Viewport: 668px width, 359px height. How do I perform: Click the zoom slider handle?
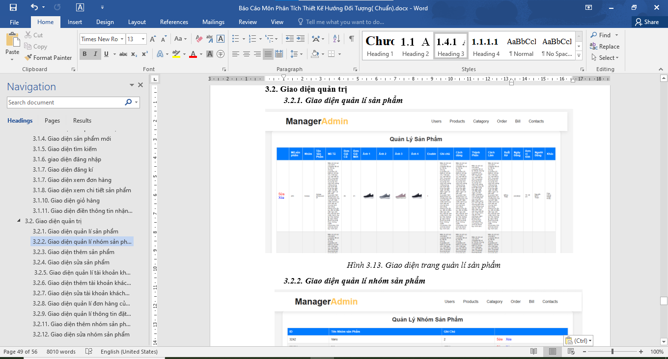pyautogui.click(x=612, y=352)
